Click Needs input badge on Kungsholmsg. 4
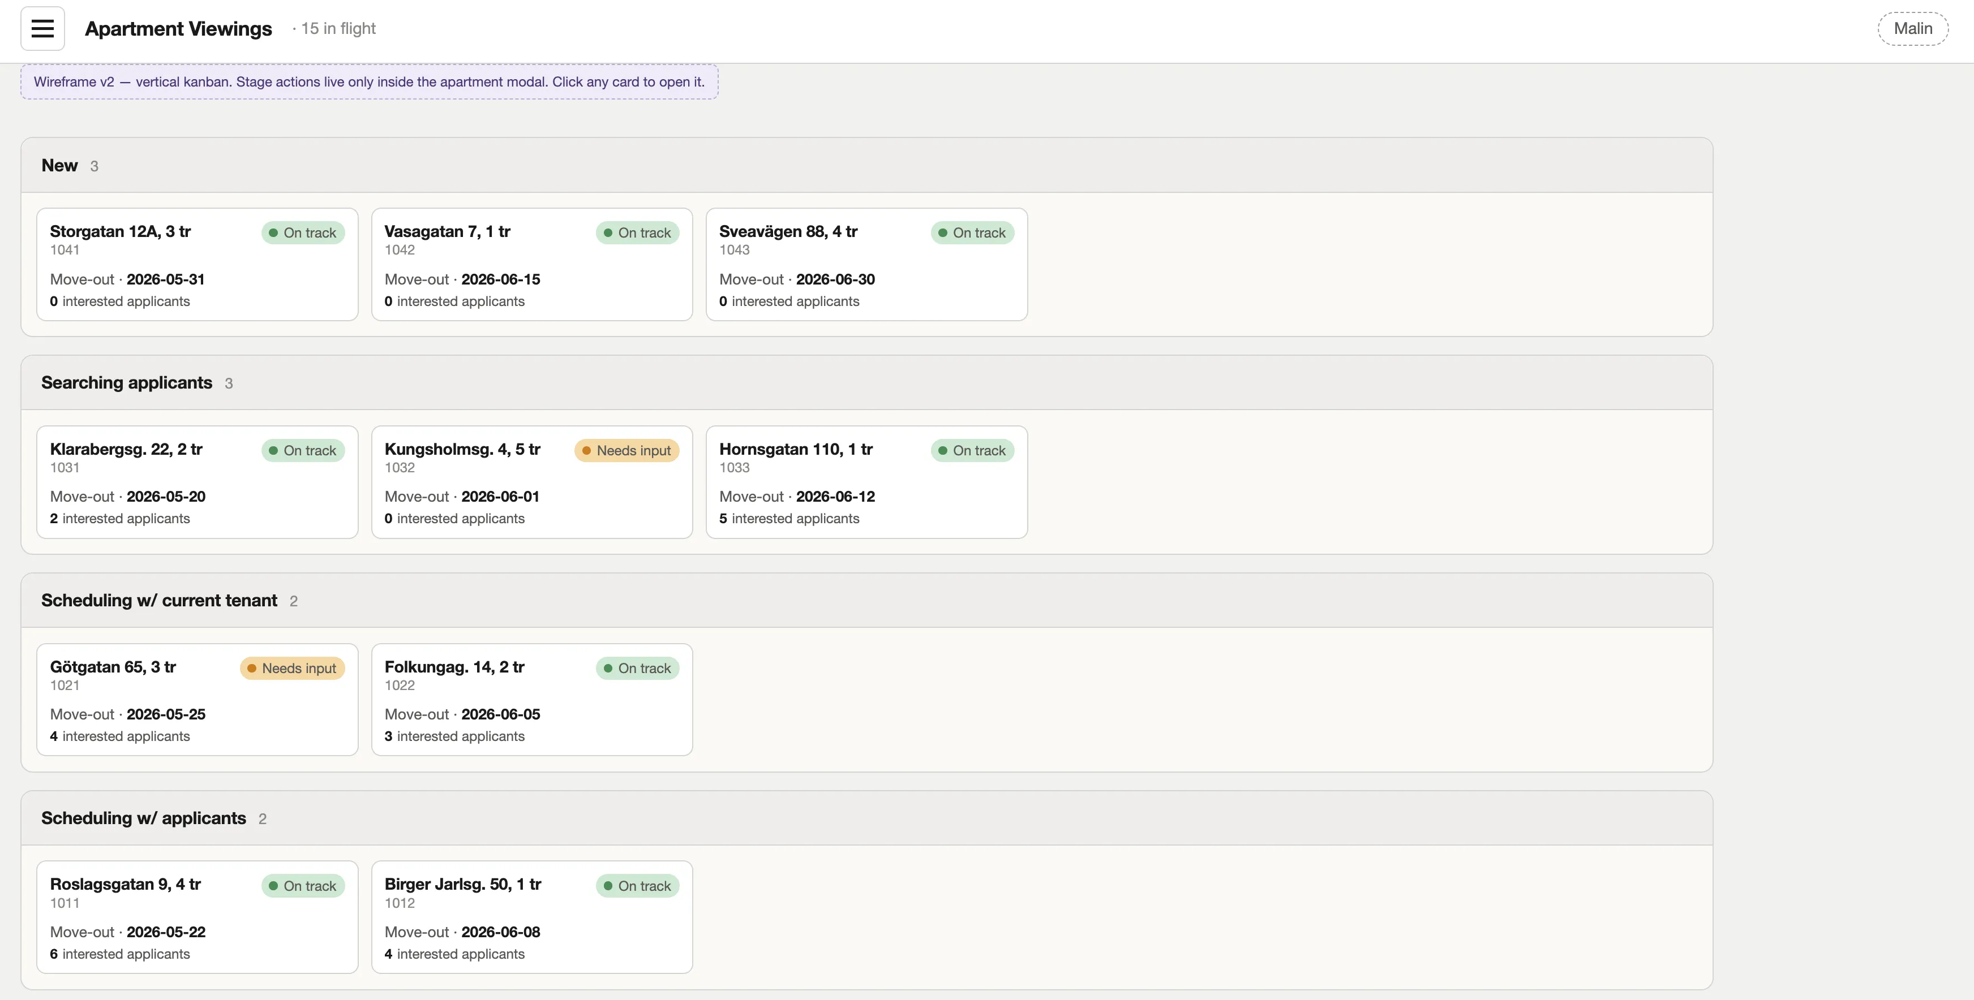Viewport: 1974px width, 1000px height. (x=626, y=450)
